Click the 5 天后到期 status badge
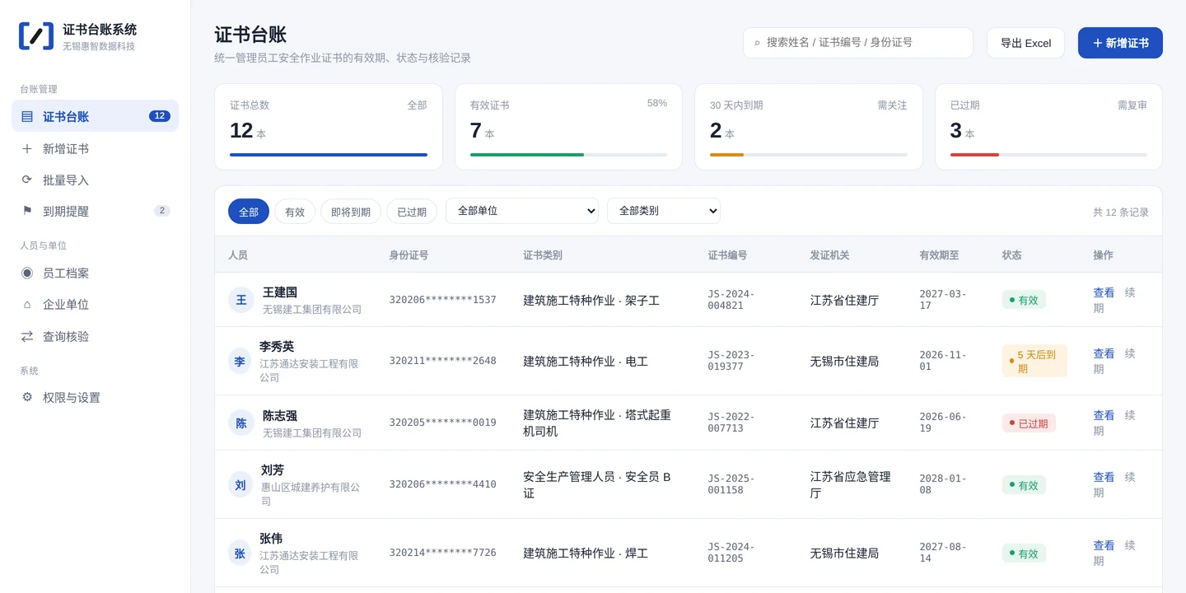 coord(1034,361)
